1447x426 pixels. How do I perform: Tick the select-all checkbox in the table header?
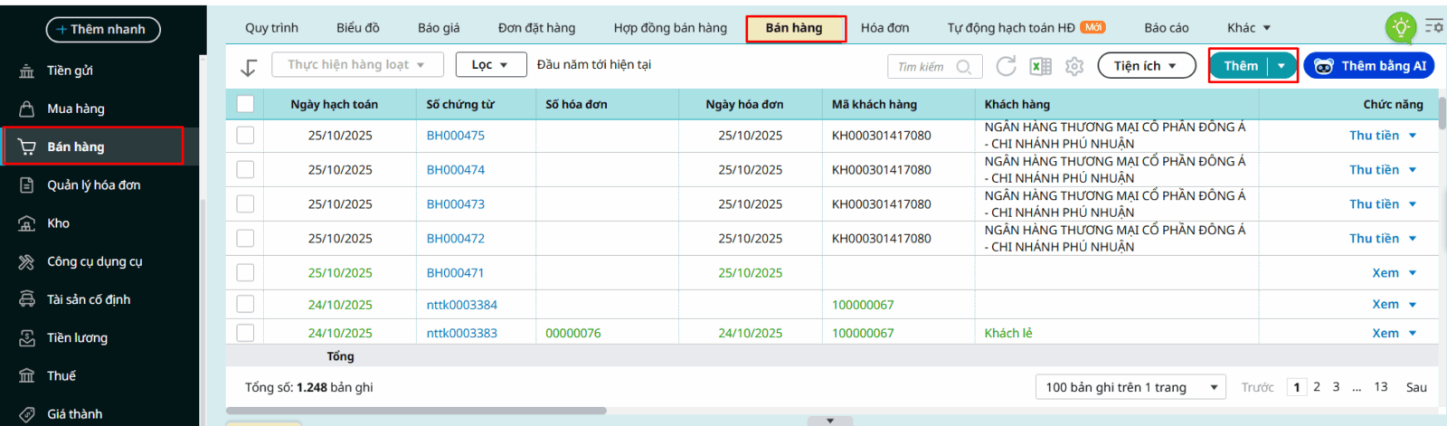pyautogui.click(x=245, y=104)
